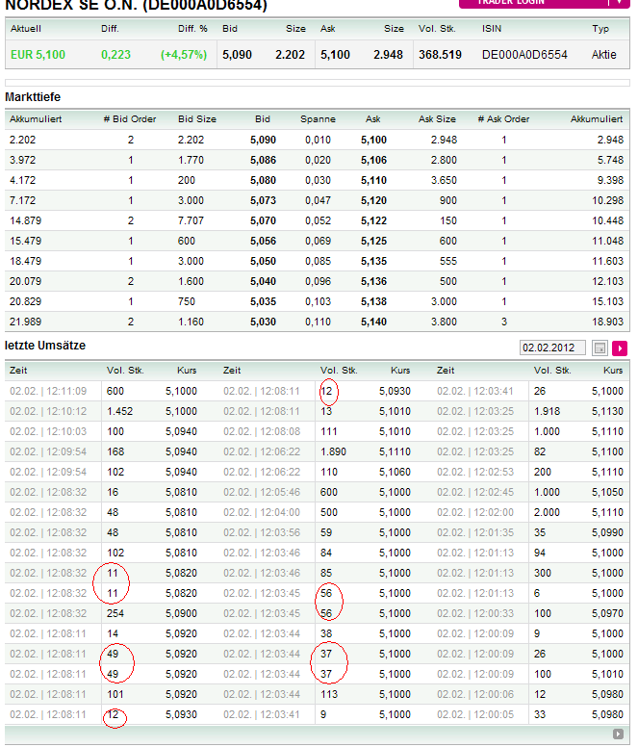The width and height of the screenshot is (638, 747).
Task: Click the trade time 02.02. | 12:00:05
Action: coord(475,715)
